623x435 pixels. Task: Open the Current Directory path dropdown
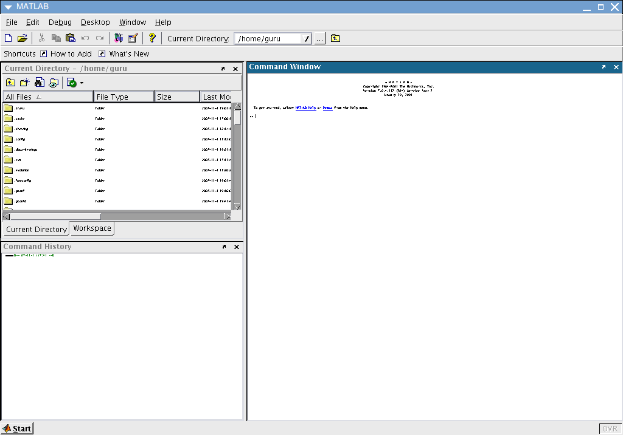306,38
